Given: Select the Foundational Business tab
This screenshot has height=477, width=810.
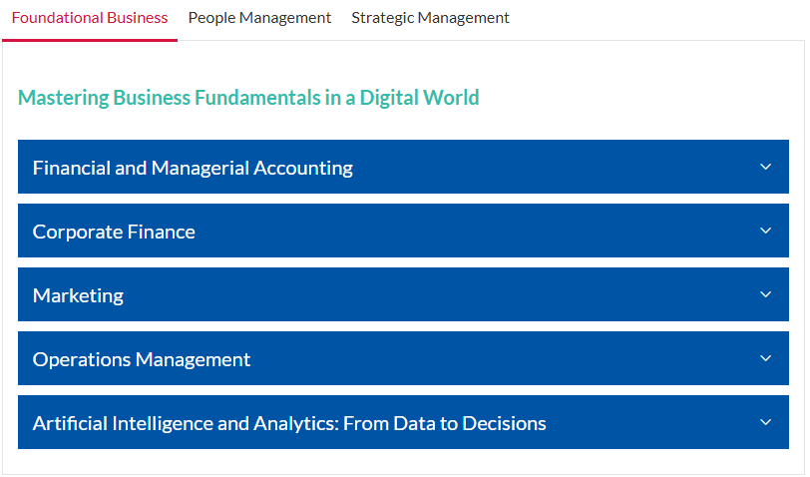Looking at the screenshot, I should coord(90,18).
